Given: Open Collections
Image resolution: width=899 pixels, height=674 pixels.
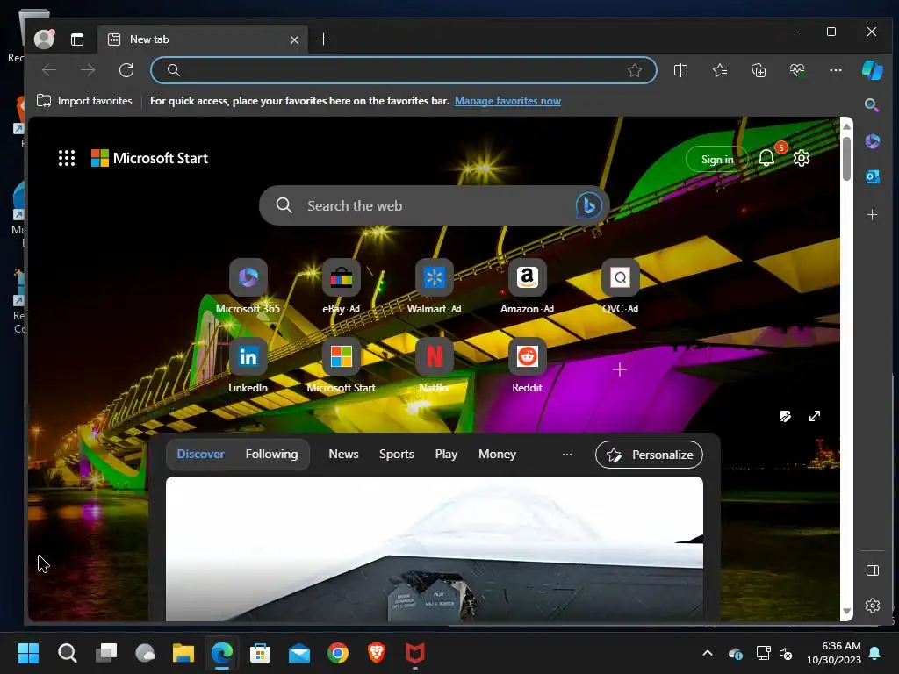Looking at the screenshot, I should click(759, 70).
